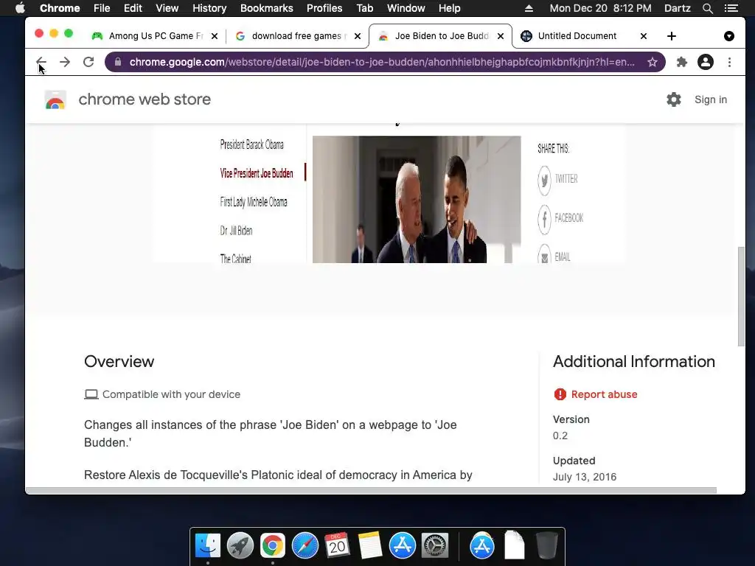Open App Store icon beside the Trash

[x=482, y=546]
